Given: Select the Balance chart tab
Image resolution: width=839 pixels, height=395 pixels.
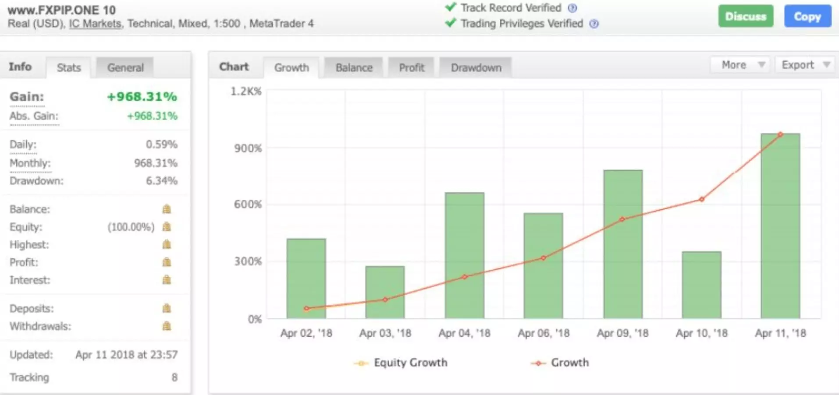Looking at the screenshot, I should 354,67.
